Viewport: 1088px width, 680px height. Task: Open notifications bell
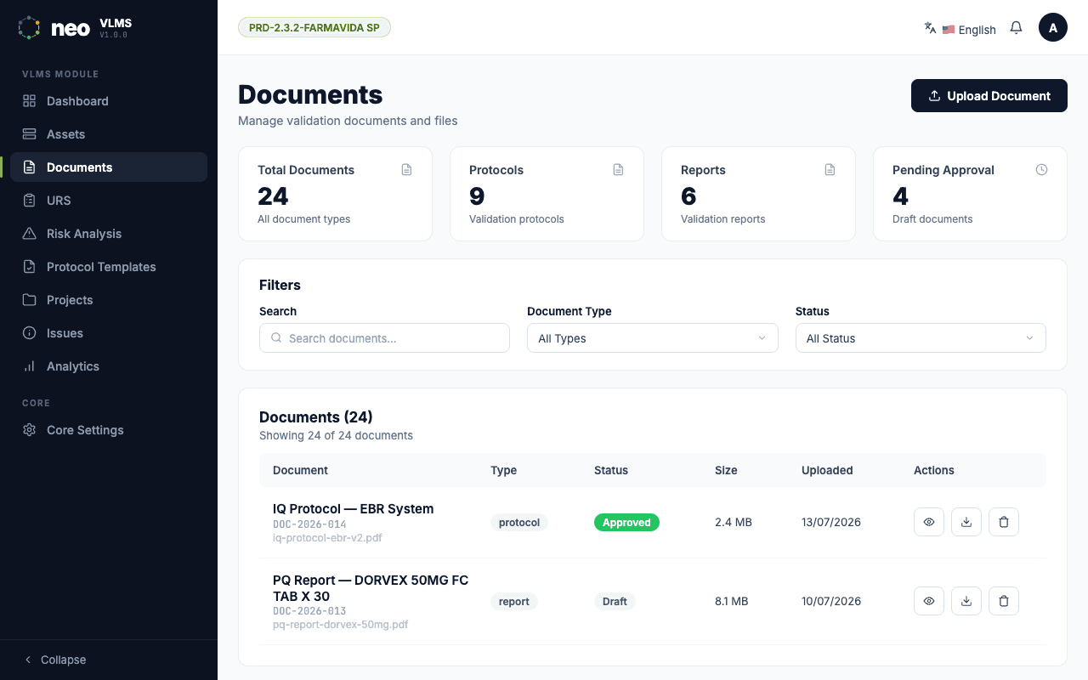point(1016,28)
